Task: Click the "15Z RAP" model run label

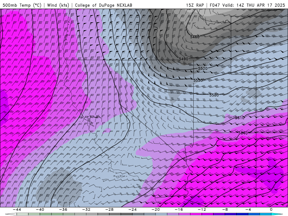Action: pos(195,5)
